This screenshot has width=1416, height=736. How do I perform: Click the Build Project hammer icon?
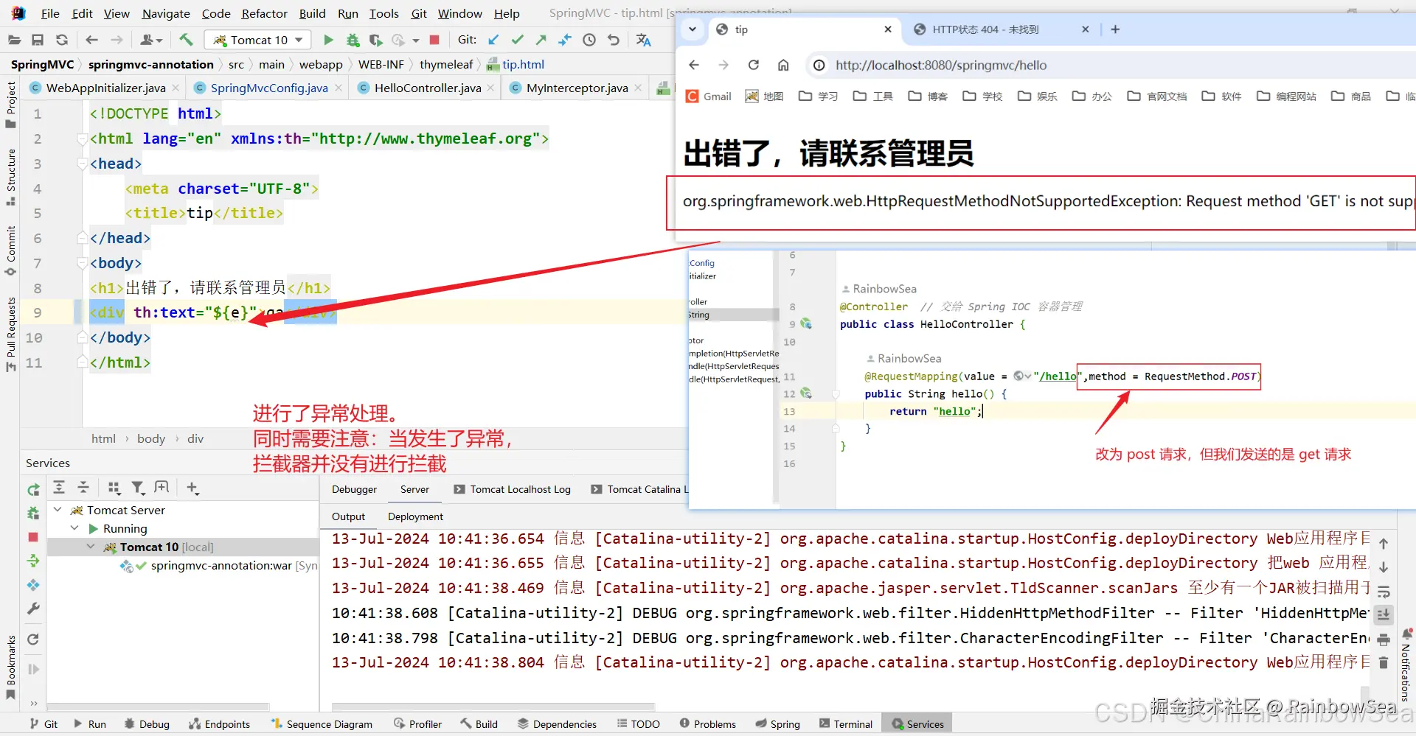coord(186,40)
